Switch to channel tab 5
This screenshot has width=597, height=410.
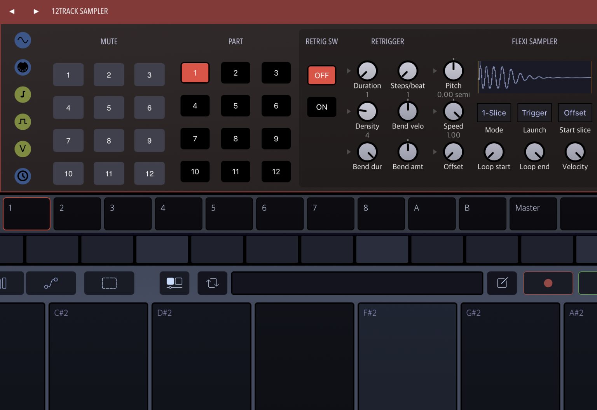click(229, 214)
